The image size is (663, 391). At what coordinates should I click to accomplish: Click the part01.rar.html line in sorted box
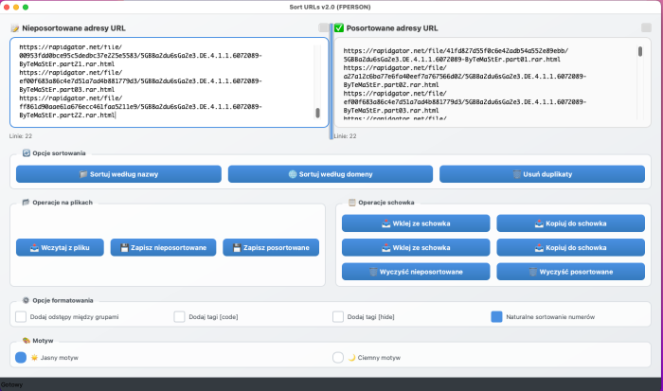[x=452, y=60]
